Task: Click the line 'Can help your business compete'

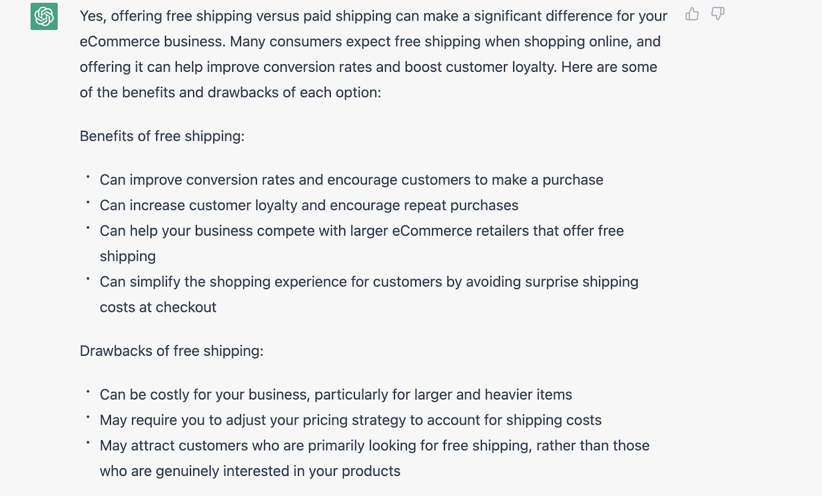Action: (362, 231)
